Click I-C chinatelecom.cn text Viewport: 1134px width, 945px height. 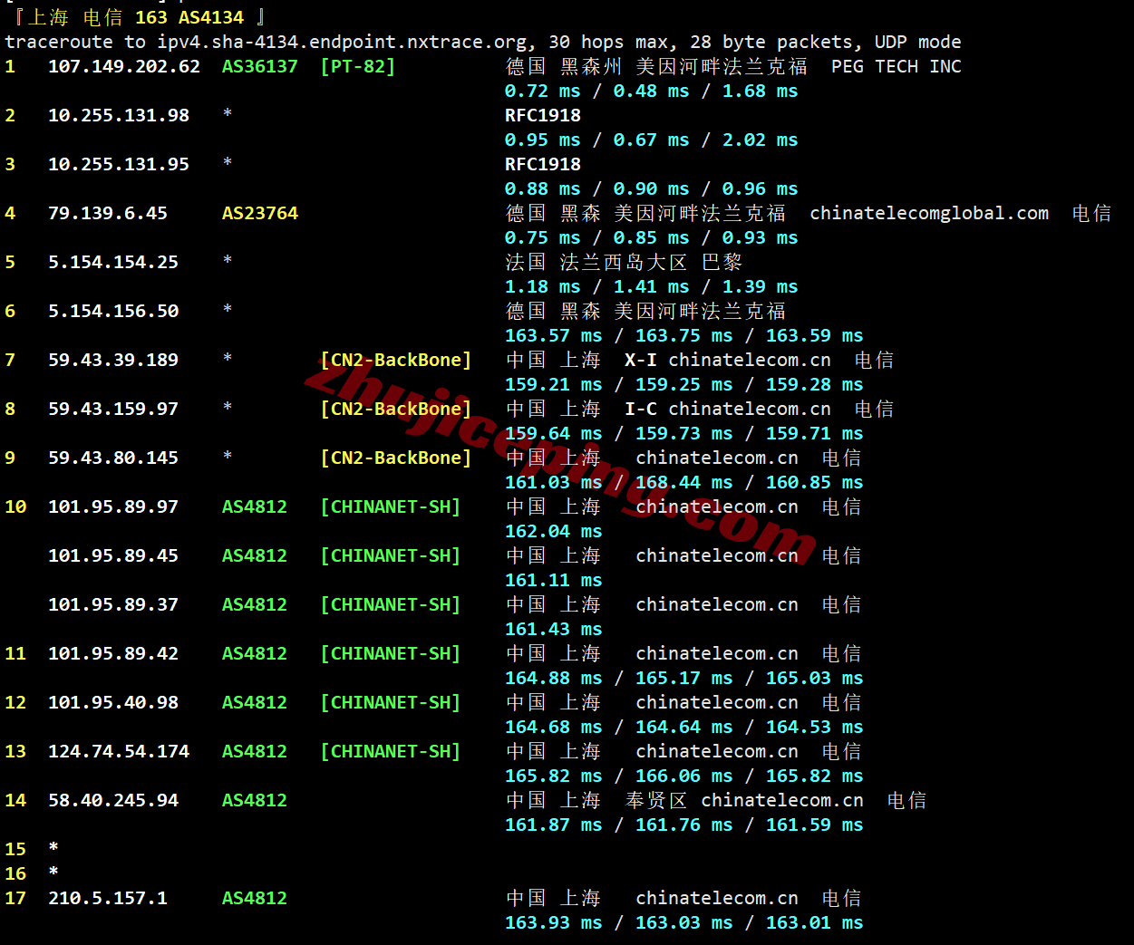click(728, 409)
